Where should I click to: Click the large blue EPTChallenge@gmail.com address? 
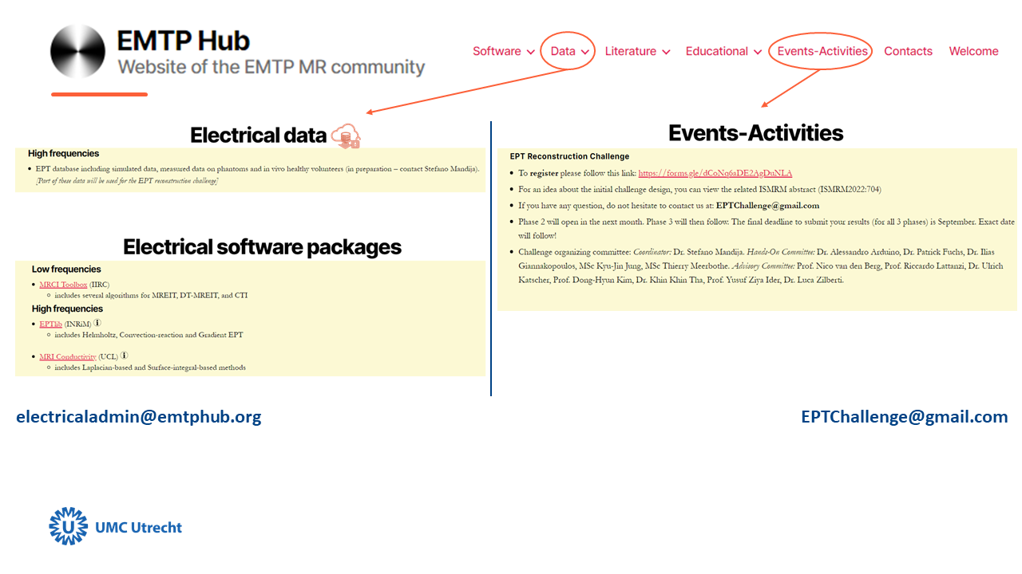point(904,417)
